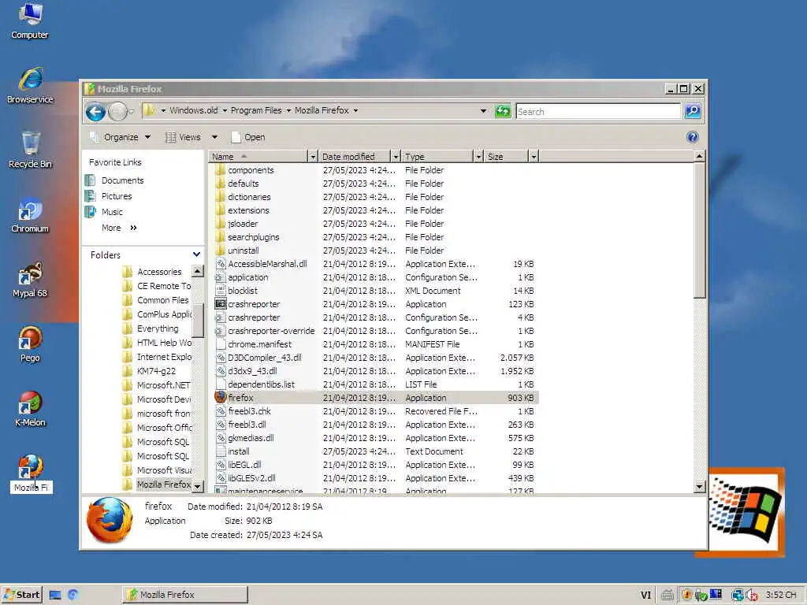Viewport: 807px width, 605px height.
Task: Click folder tree scrollbar up arrow
Action: (197, 271)
